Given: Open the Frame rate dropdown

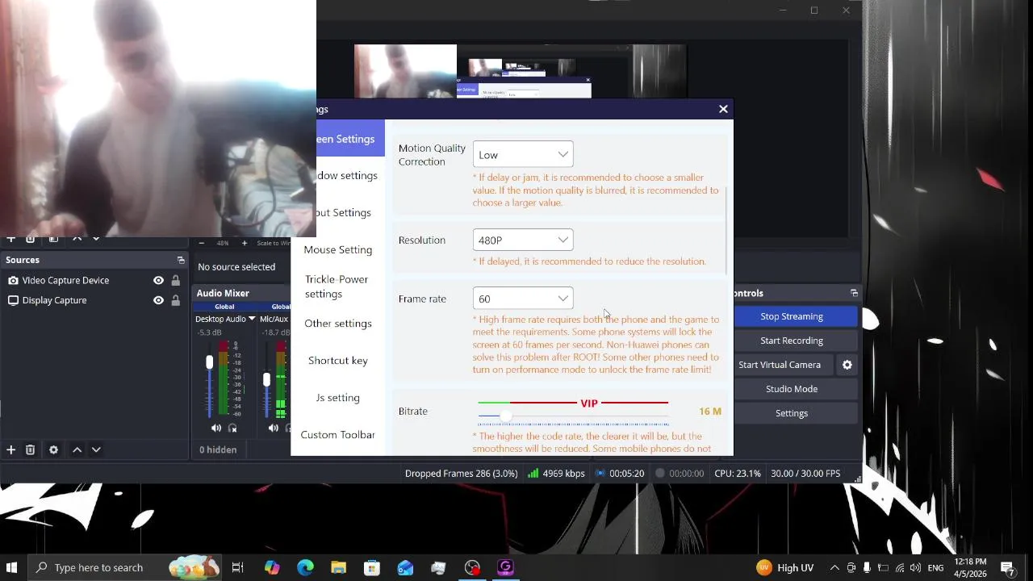Looking at the screenshot, I should coord(523,299).
